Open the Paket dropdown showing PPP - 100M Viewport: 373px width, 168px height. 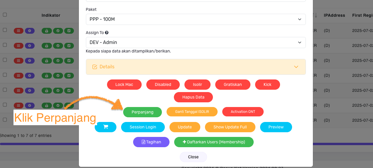[196, 19]
